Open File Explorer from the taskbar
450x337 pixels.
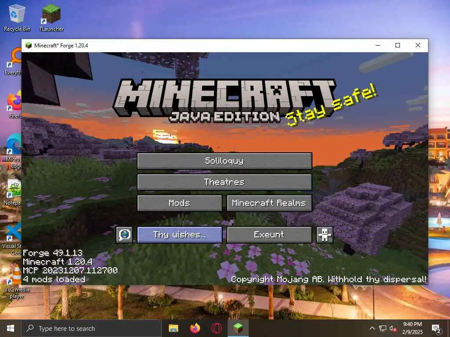pyautogui.click(x=173, y=328)
